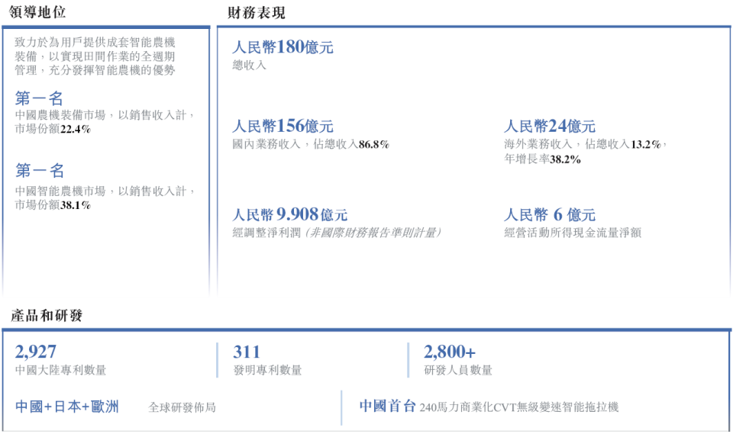Select the 人民幣 6 億元 figure

[550, 214]
